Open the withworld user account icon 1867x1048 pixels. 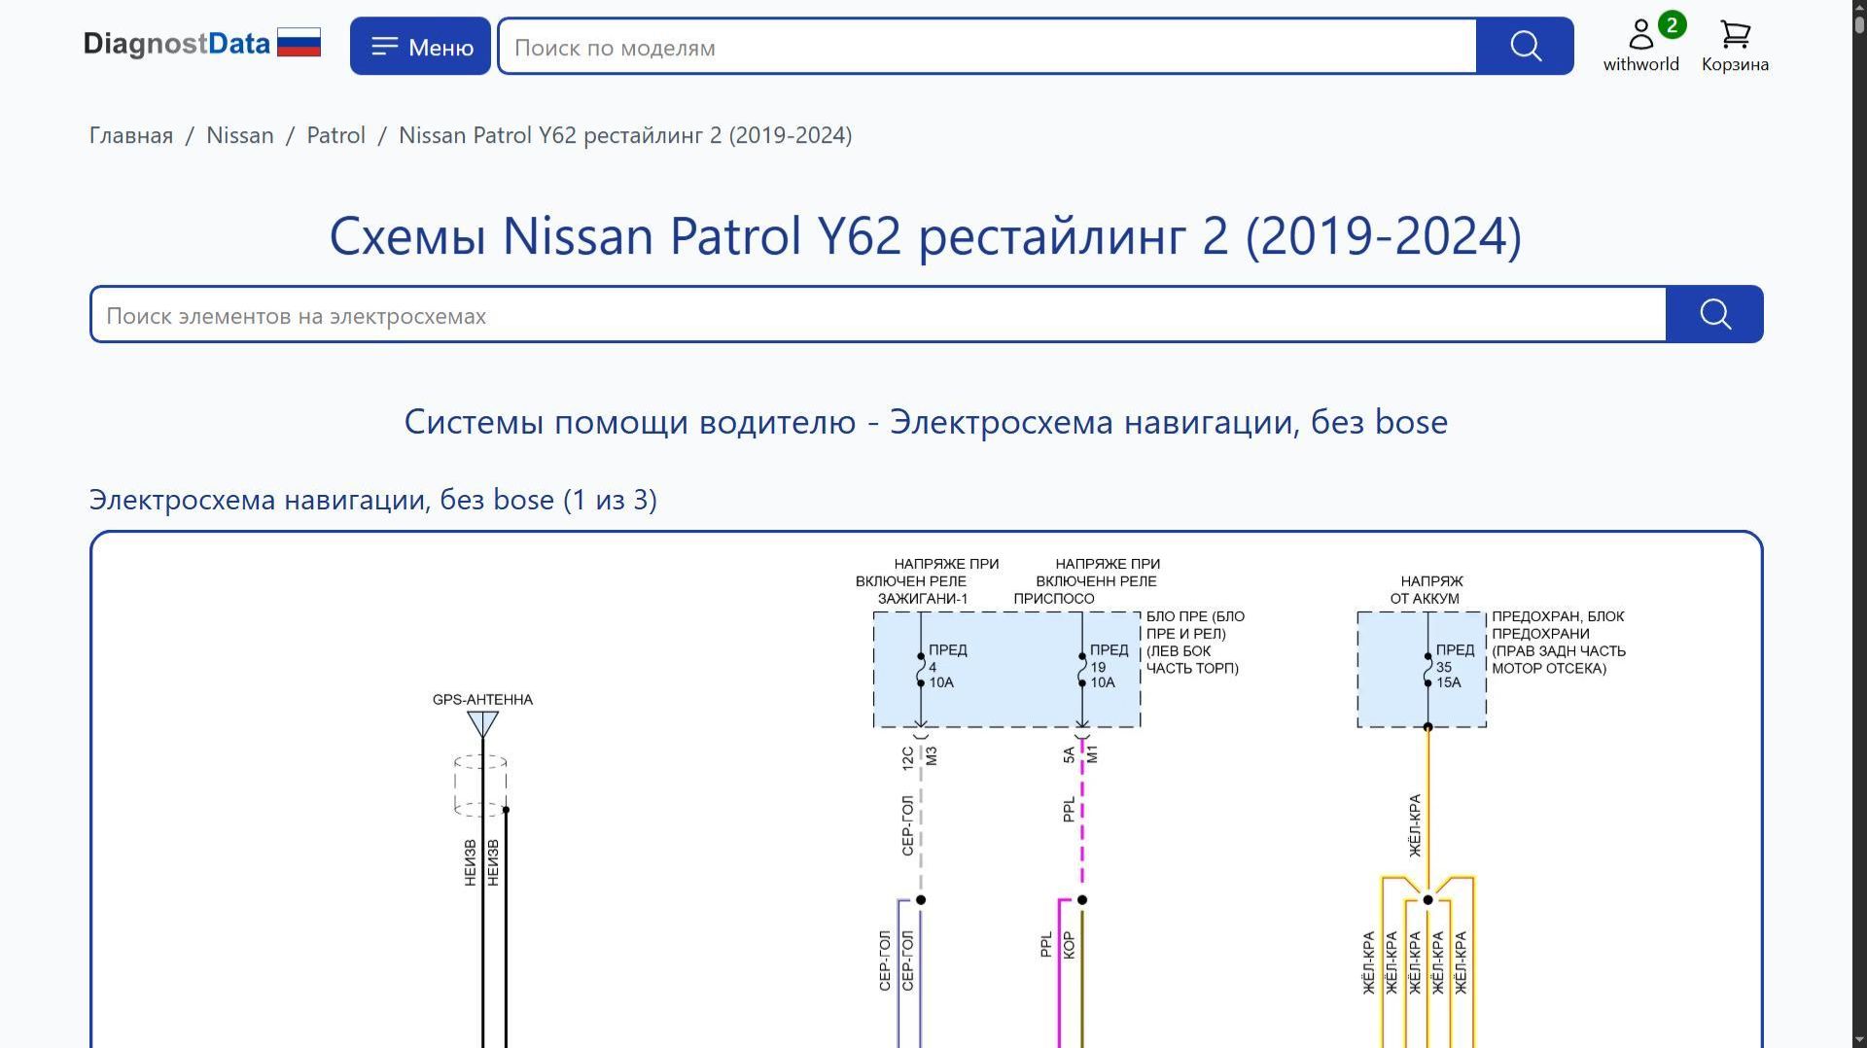(x=1640, y=45)
